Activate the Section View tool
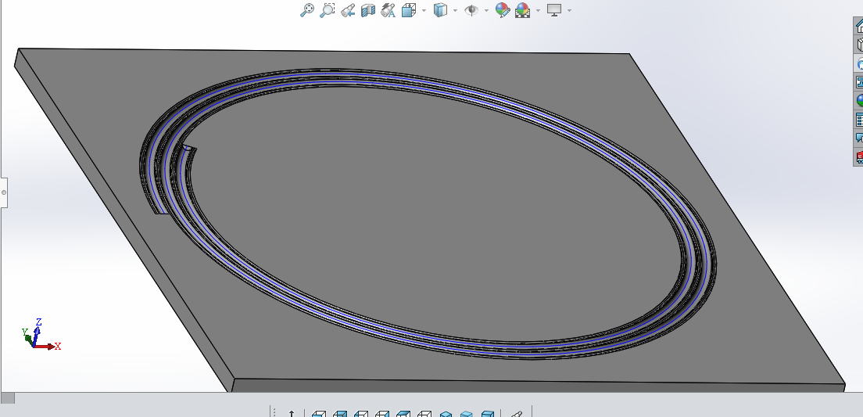 (367, 10)
